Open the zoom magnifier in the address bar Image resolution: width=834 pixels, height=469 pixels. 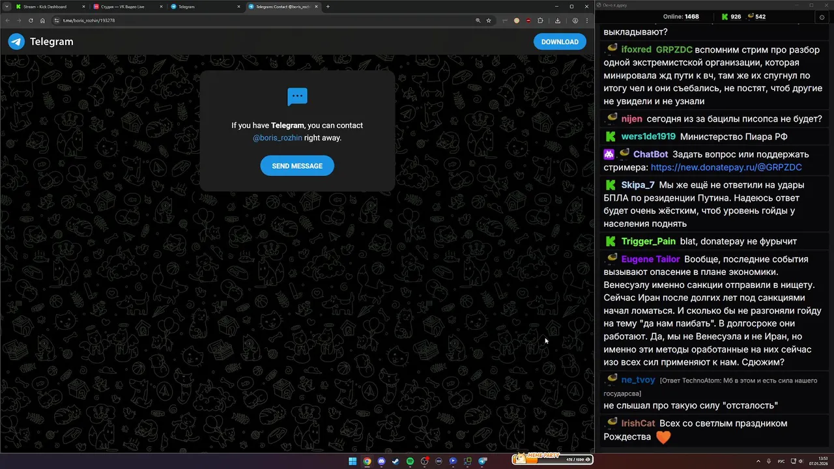477,20
